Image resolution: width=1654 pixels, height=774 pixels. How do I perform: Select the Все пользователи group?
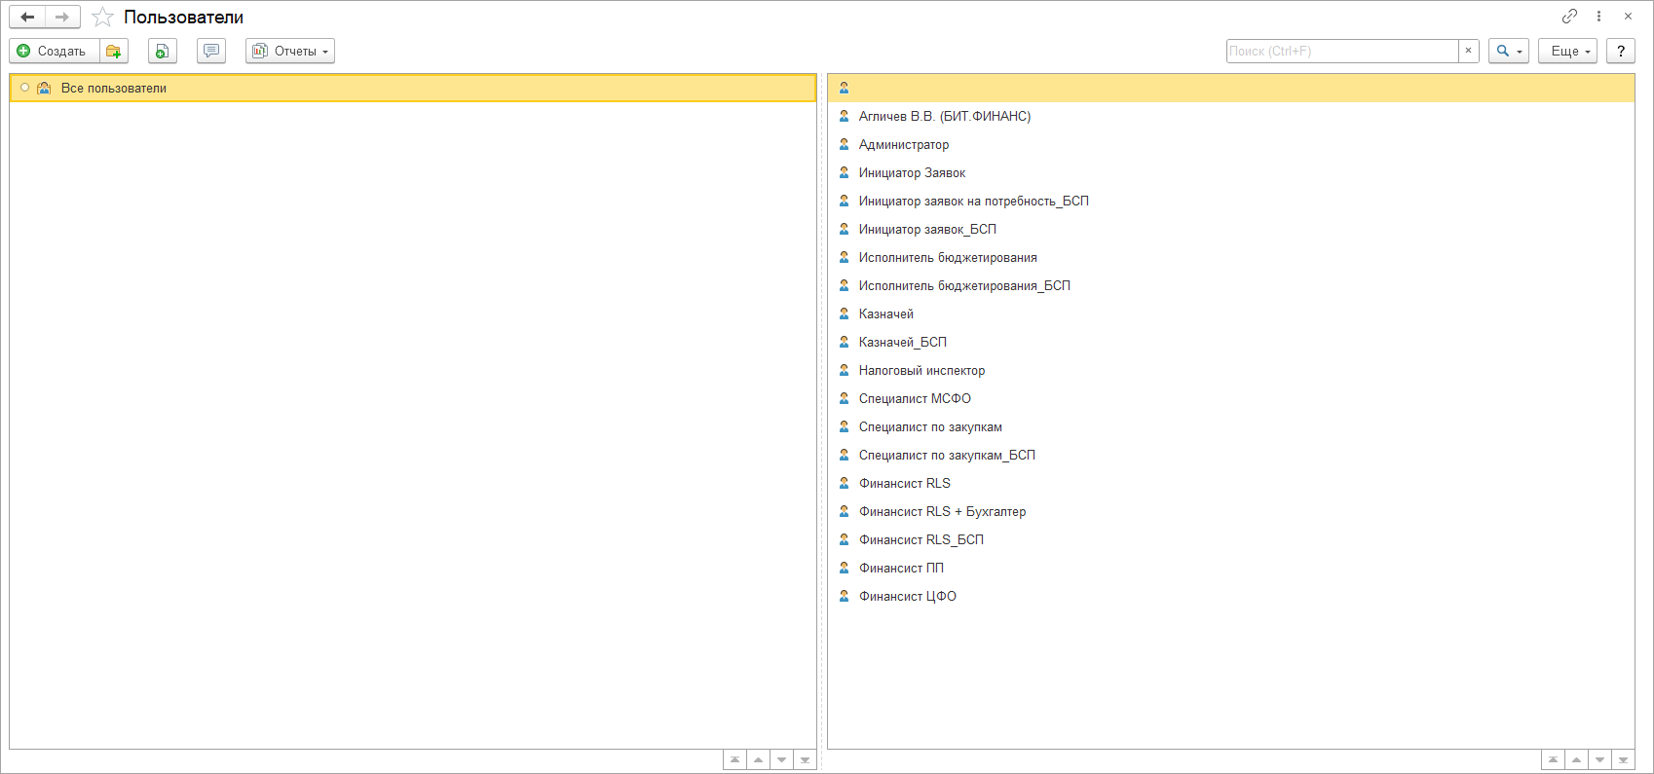pos(413,88)
